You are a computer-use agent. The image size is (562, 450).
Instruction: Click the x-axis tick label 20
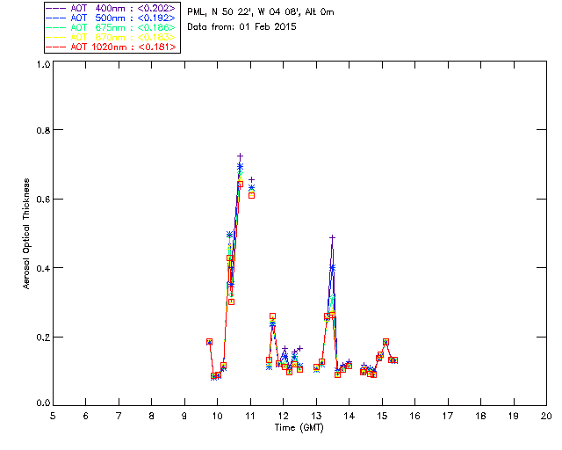[x=546, y=416]
